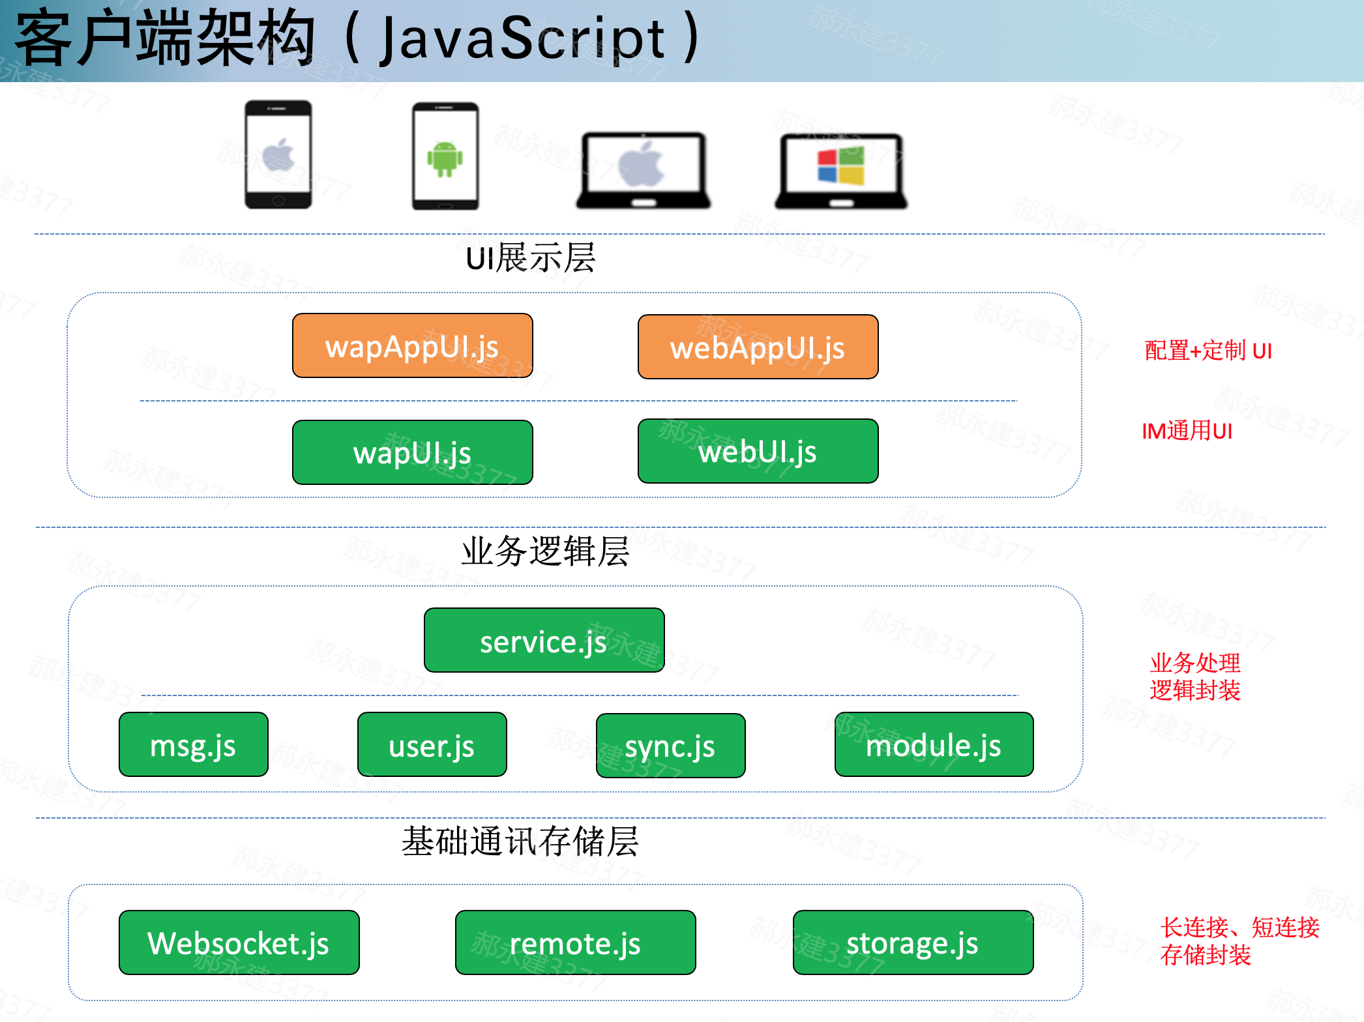Click the storage.js block
This screenshot has width=1364, height=1022.
pos(913,942)
